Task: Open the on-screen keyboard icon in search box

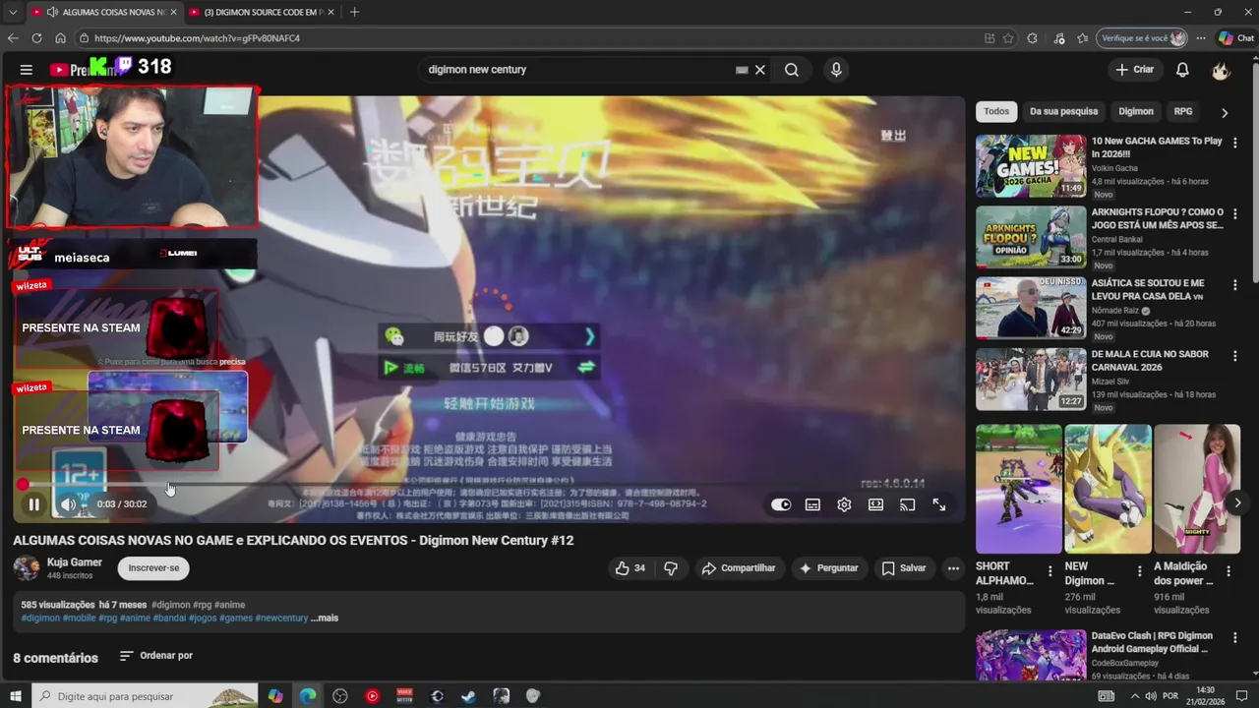Action: click(x=742, y=70)
